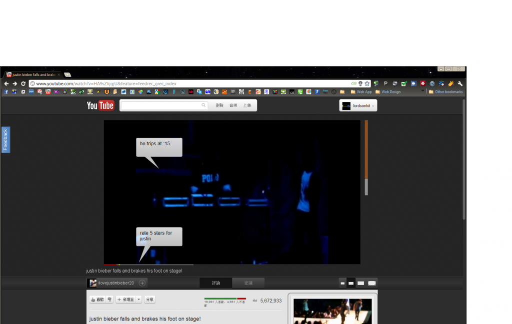Image resolution: width=512 pixels, height=324 pixels.
Task: Expand the add-to dropdown arrow
Action: click(139, 300)
